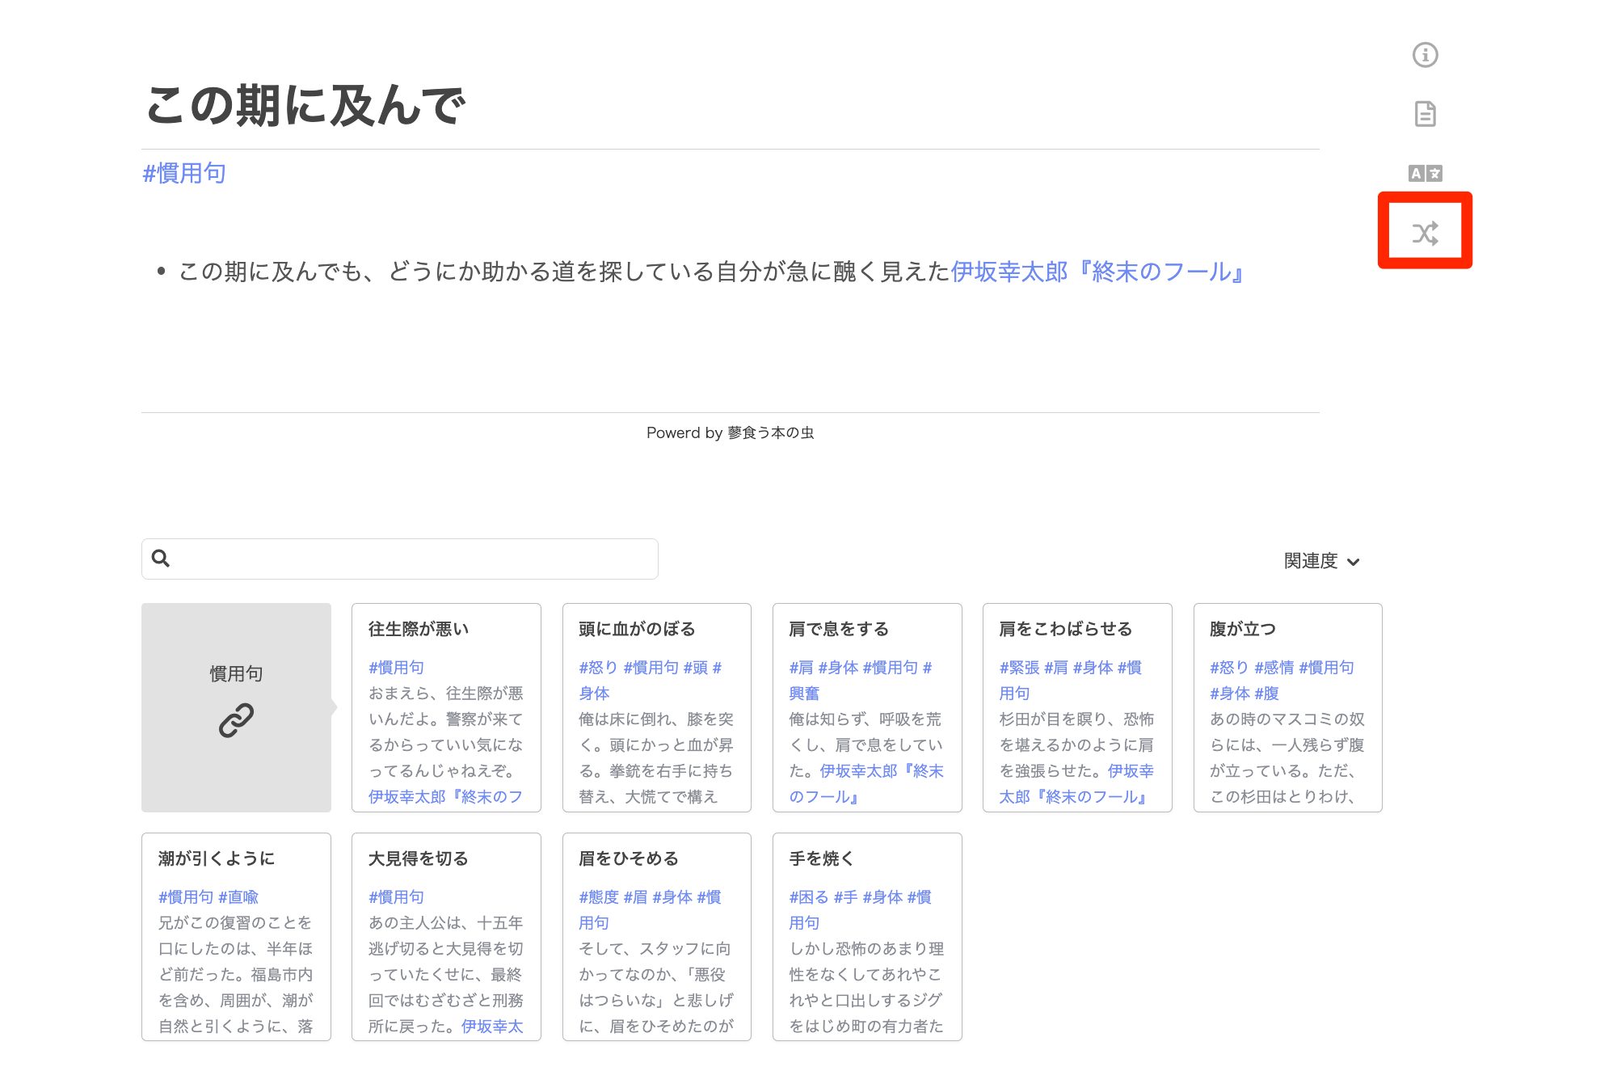Click the translate language icon
This screenshot has height=1067, width=1613.
pos(1425,173)
